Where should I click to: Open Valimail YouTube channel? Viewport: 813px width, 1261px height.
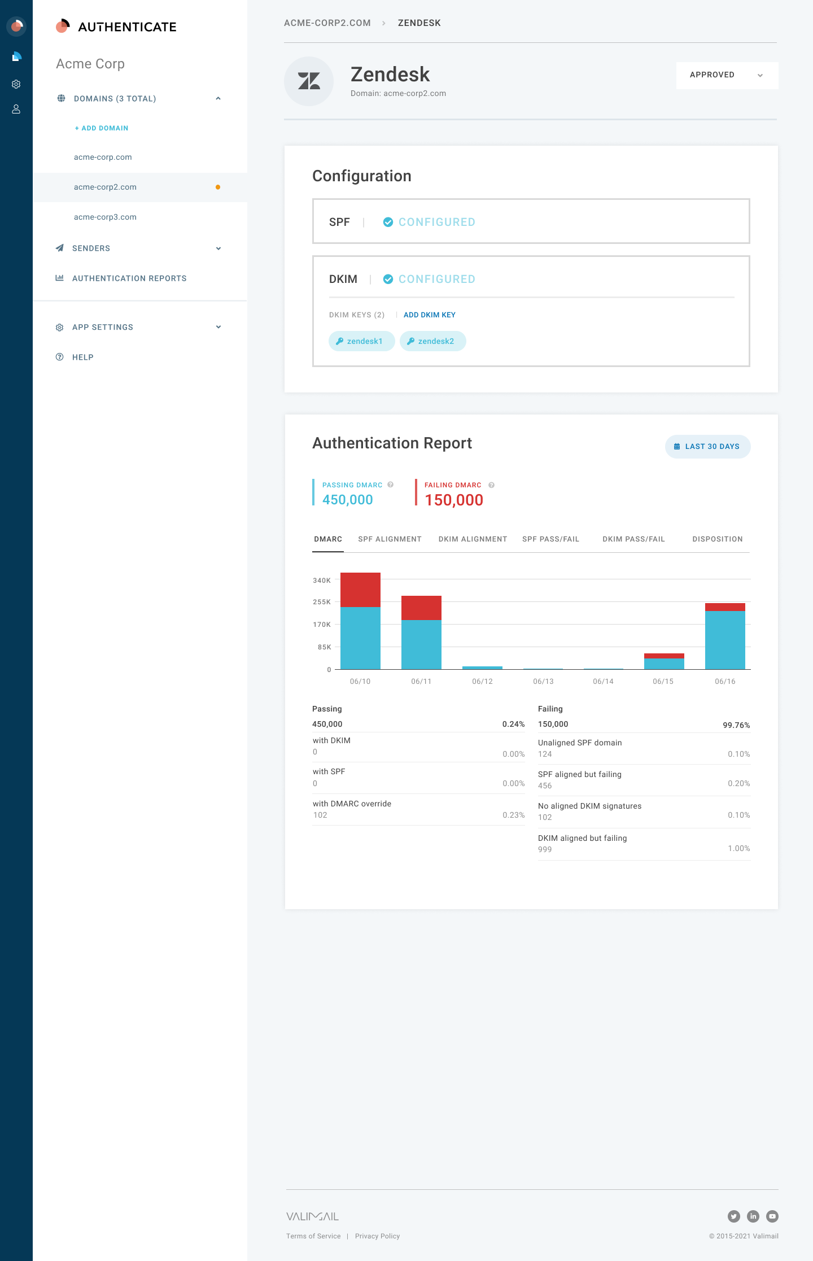tap(772, 1216)
